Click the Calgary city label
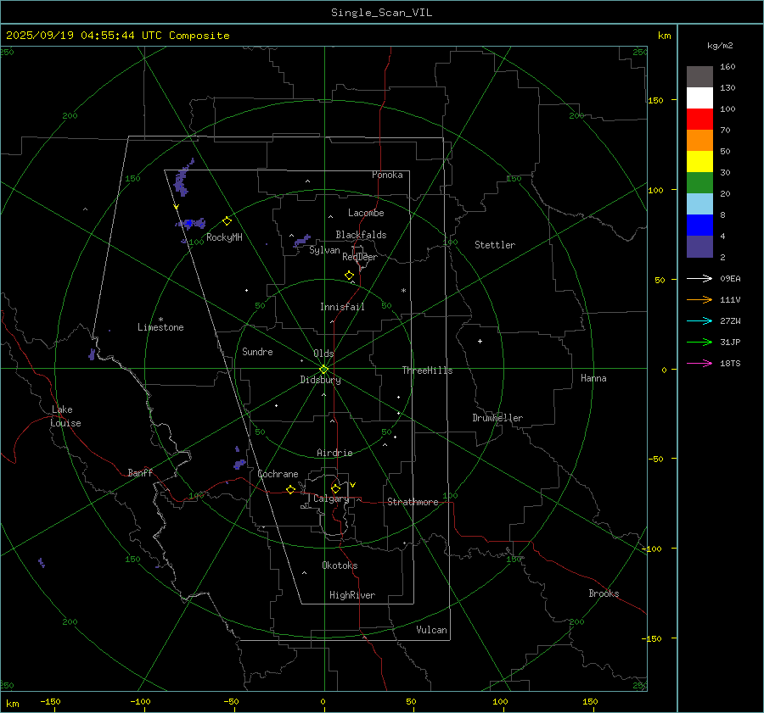 pyautogui.click(x=330, y=499)
